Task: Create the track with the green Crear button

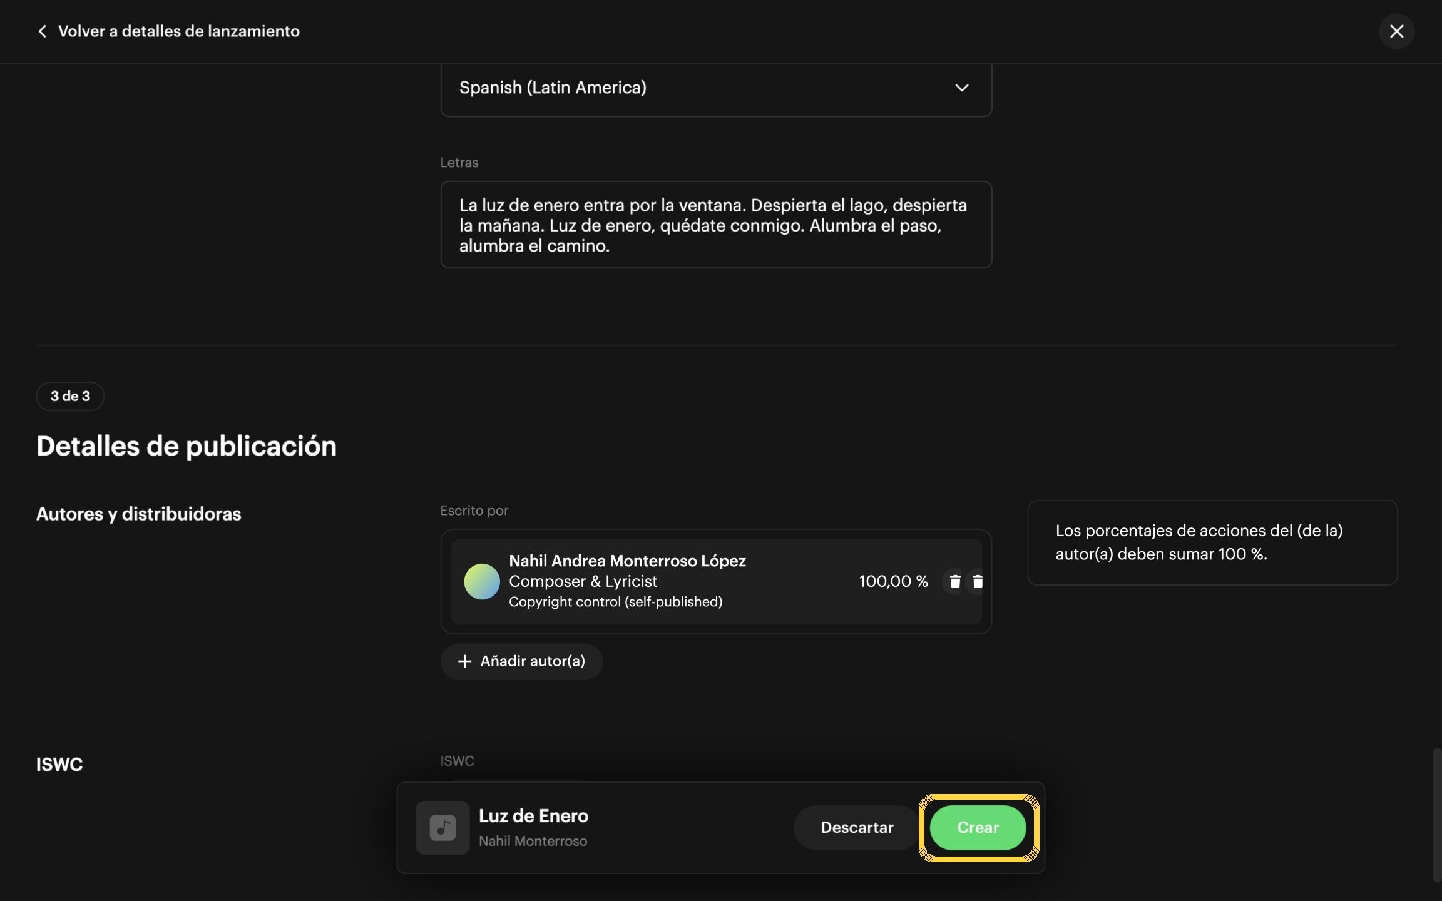Action: 978,828
